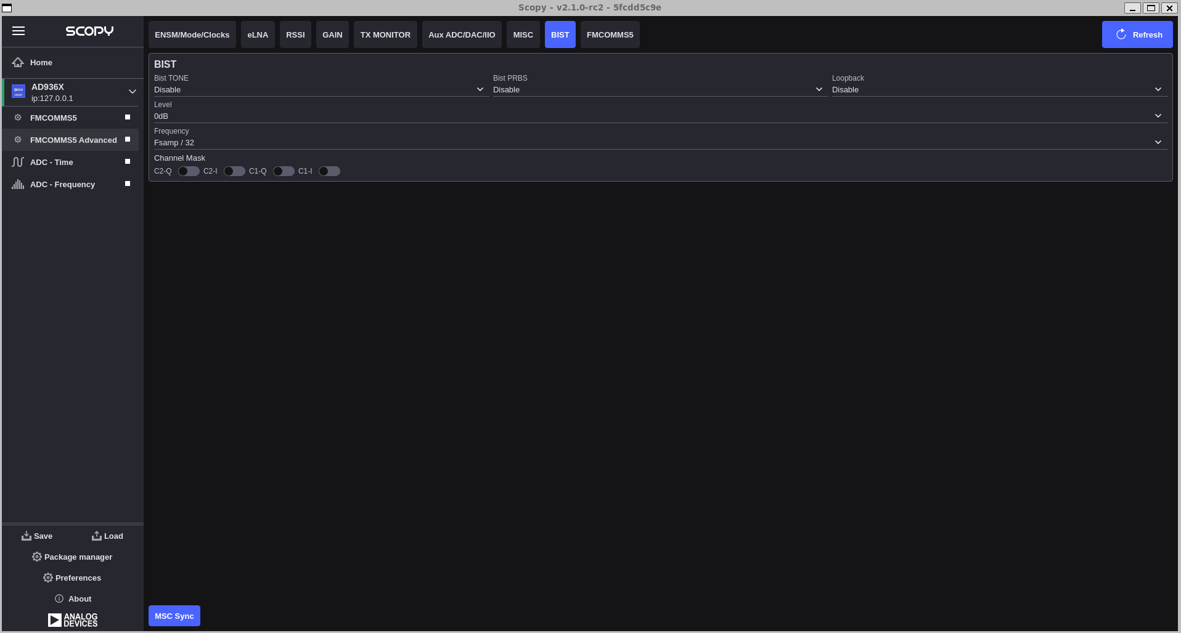Switch to the Aux ADC/DAC/IIO tab
The height and width of the screenshot is (633, 1181).
[462, 34]
